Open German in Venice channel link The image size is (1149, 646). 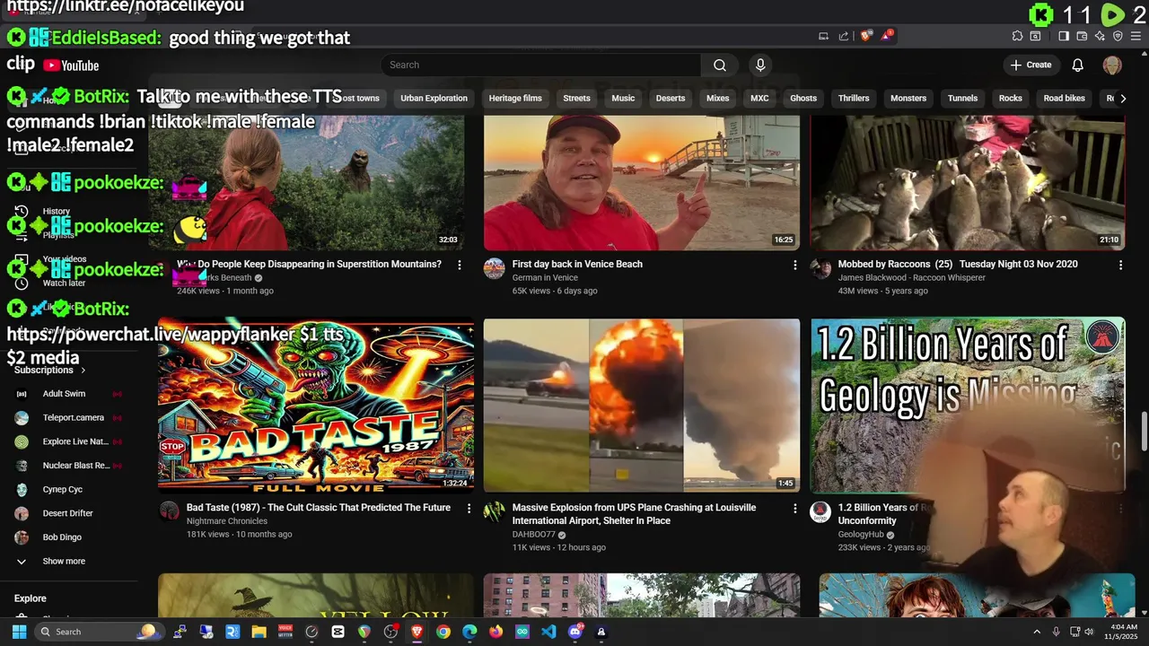[x=545, y=278]
